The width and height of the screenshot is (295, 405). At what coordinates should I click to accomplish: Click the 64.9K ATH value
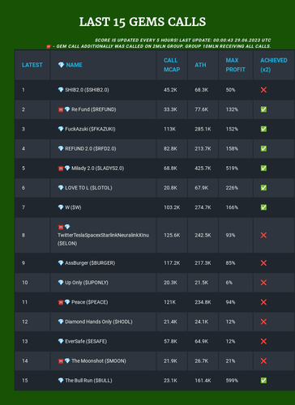(x=202, y=341)
